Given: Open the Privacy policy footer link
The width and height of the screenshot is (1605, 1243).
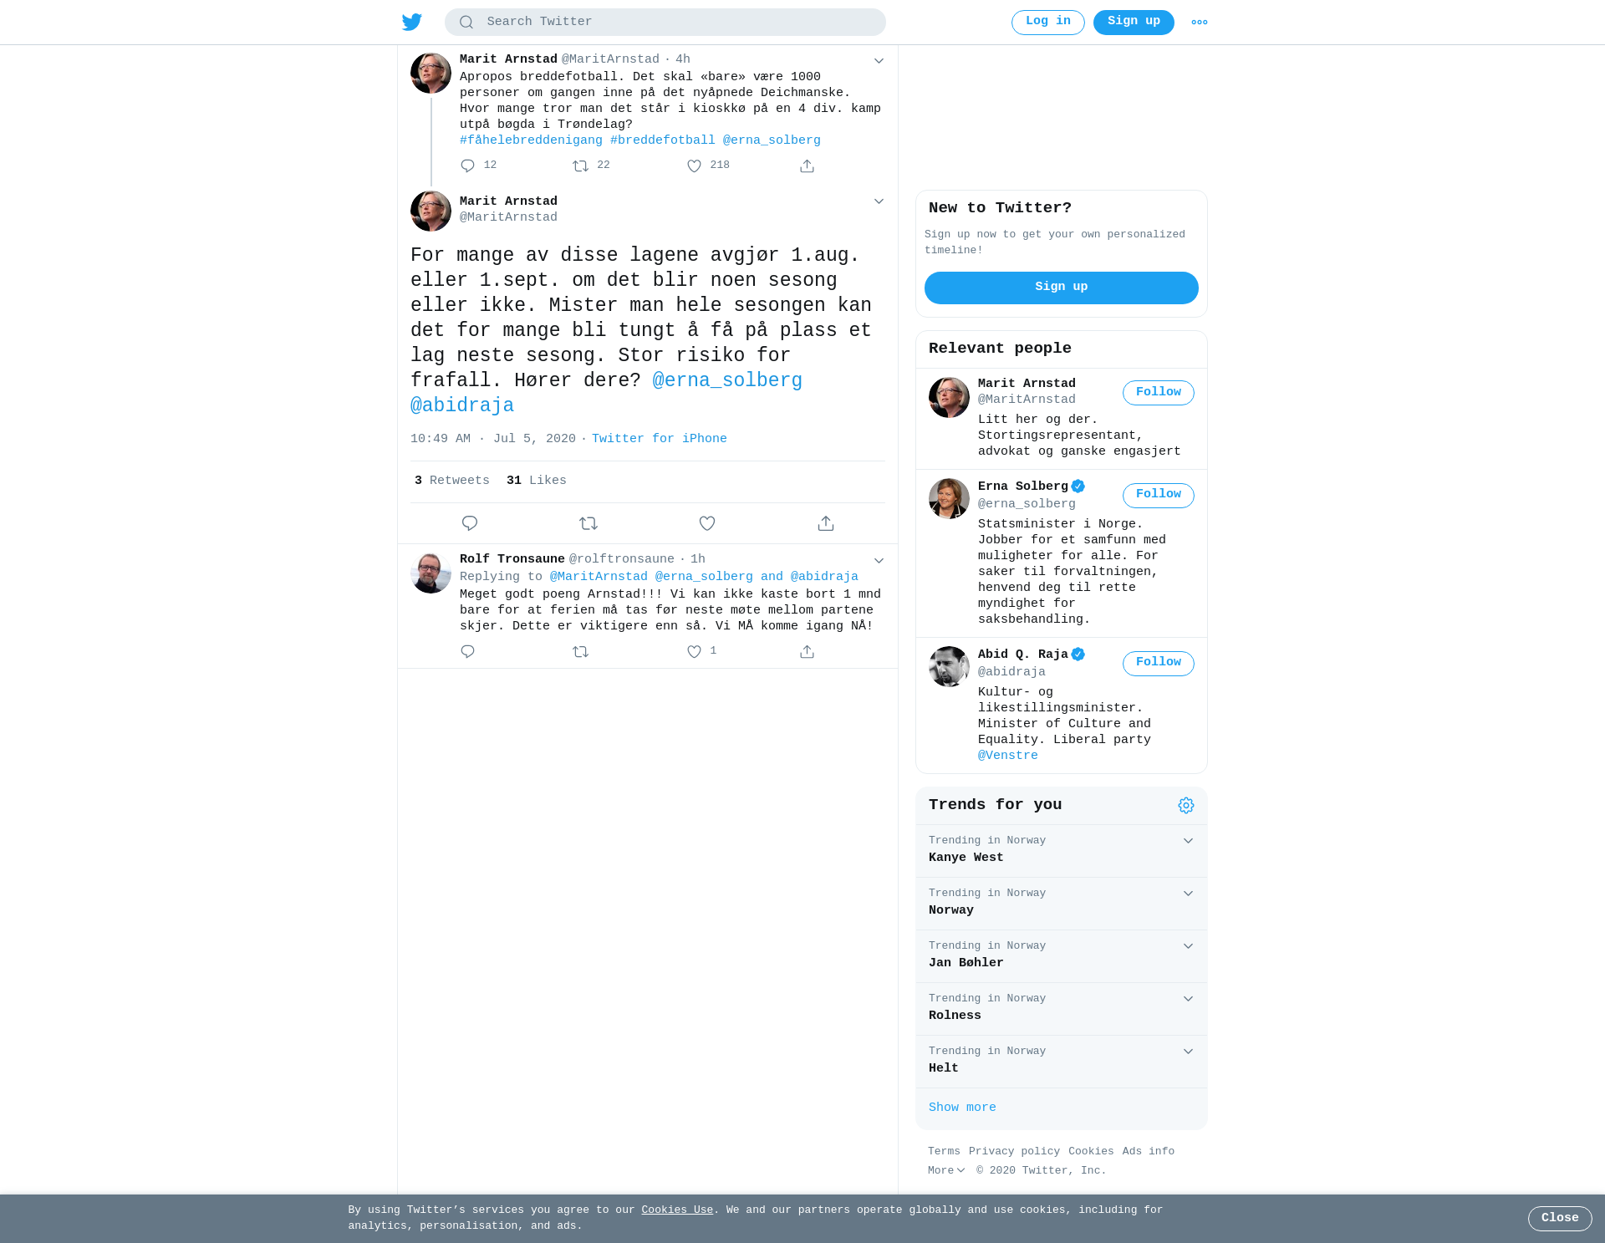Looking at the screenshot, I should pyautogui.click(x=1014, y=1151).
